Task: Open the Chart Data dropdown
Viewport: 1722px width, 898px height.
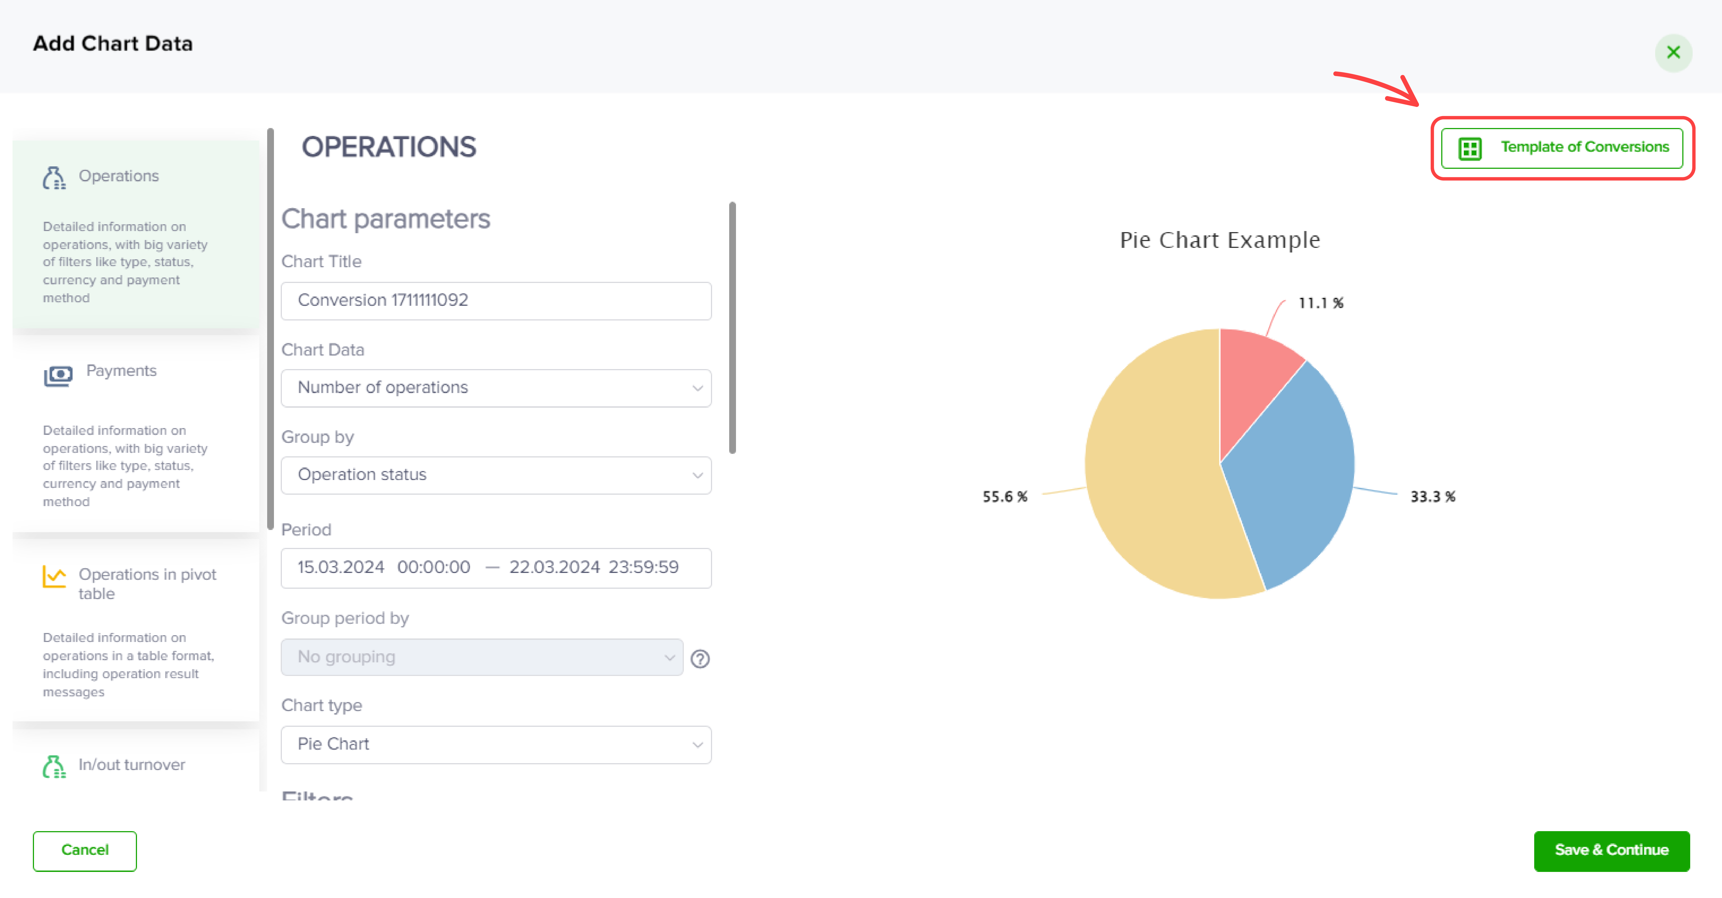Action: point(496,388)
